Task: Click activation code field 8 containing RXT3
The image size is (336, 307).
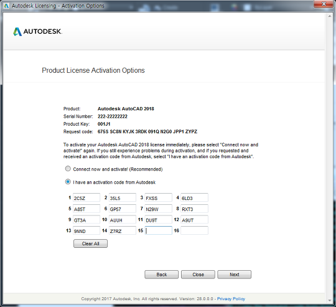Action: tap(194, 209)
